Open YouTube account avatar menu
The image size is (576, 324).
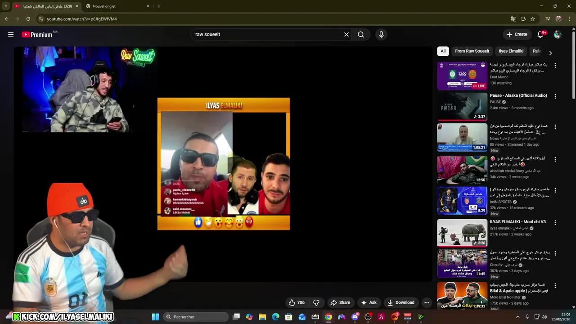click(558, 35)
